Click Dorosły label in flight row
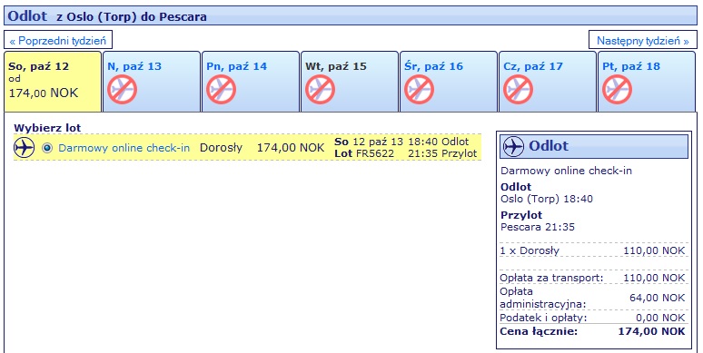 (x=221, y=148)
